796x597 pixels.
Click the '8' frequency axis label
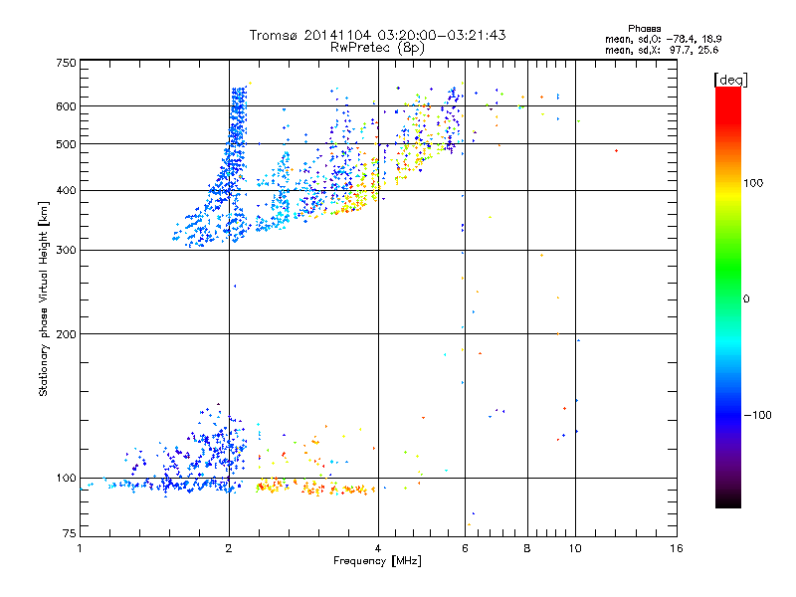pyautogui.click(x=527, y=548)
